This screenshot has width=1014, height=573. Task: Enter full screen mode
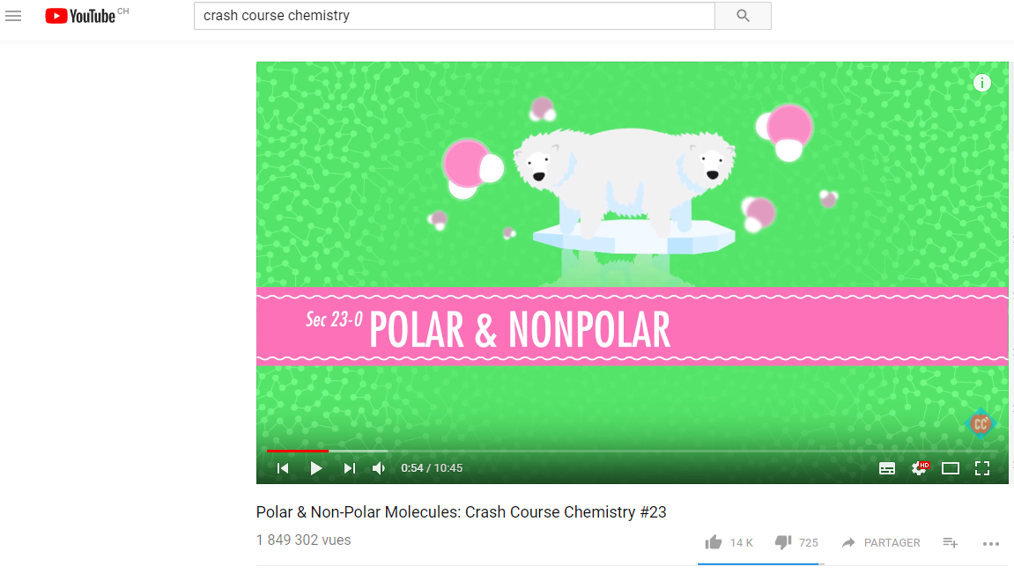pos(982,468)
